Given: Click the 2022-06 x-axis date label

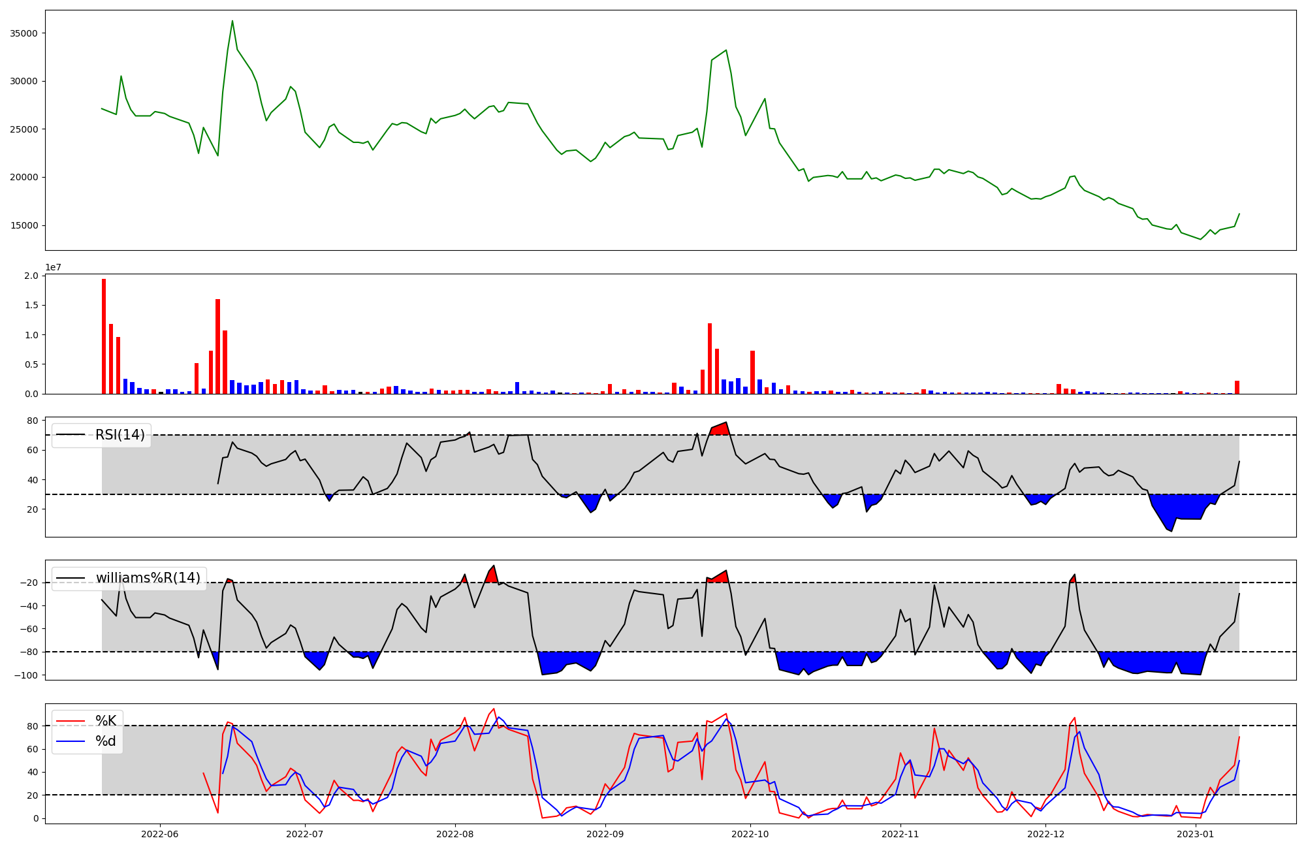Looking at the screenshot, I should point(159,834).
